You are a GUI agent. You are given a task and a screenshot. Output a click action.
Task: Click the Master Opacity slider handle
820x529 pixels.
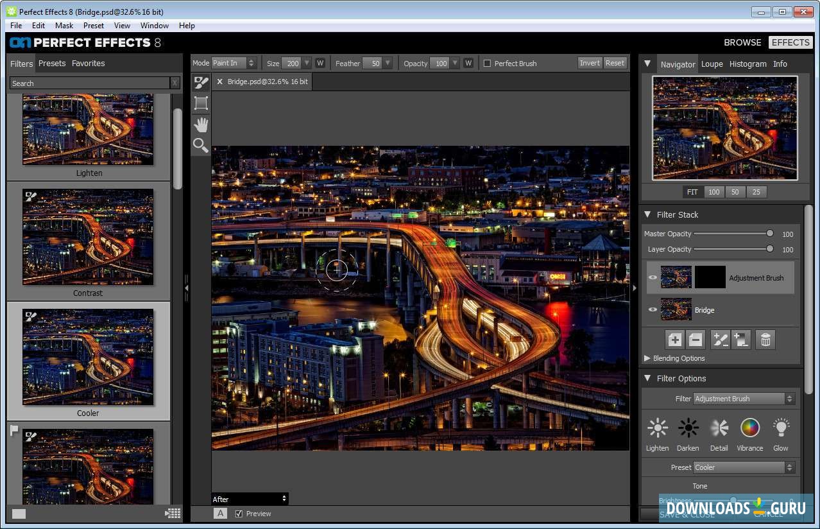click(x=770, y=234)
